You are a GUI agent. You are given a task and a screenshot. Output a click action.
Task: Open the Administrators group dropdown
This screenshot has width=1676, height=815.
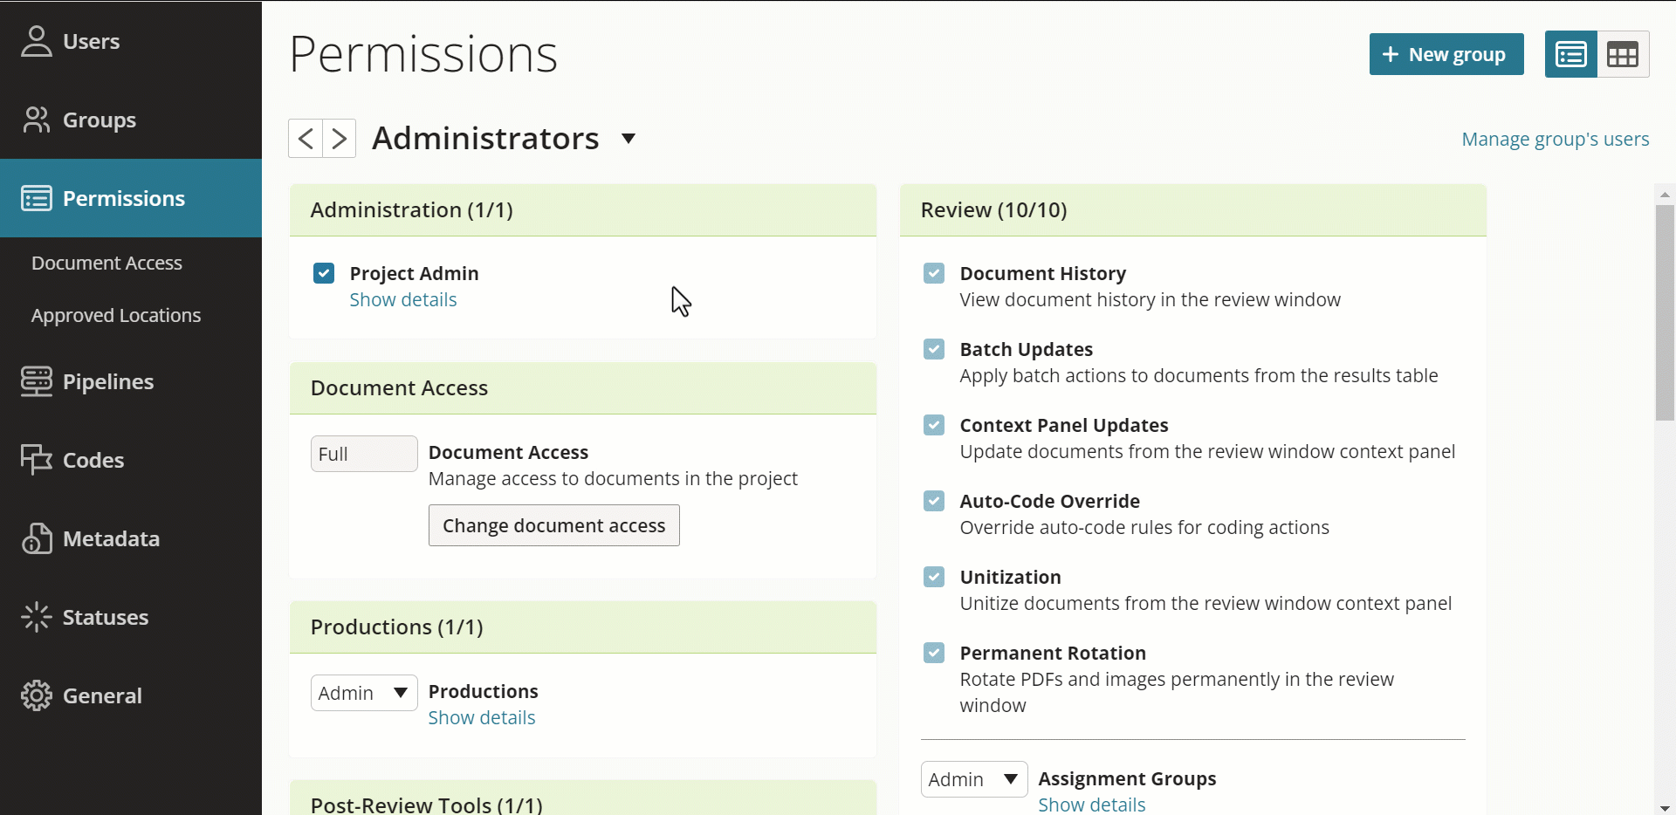[628, 138]
